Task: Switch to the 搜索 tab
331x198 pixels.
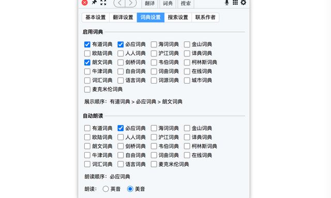Action: [x=186, y=4]
